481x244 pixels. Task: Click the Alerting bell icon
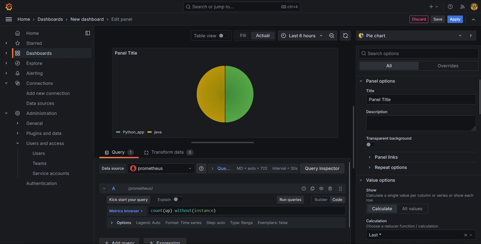point(18,73)
